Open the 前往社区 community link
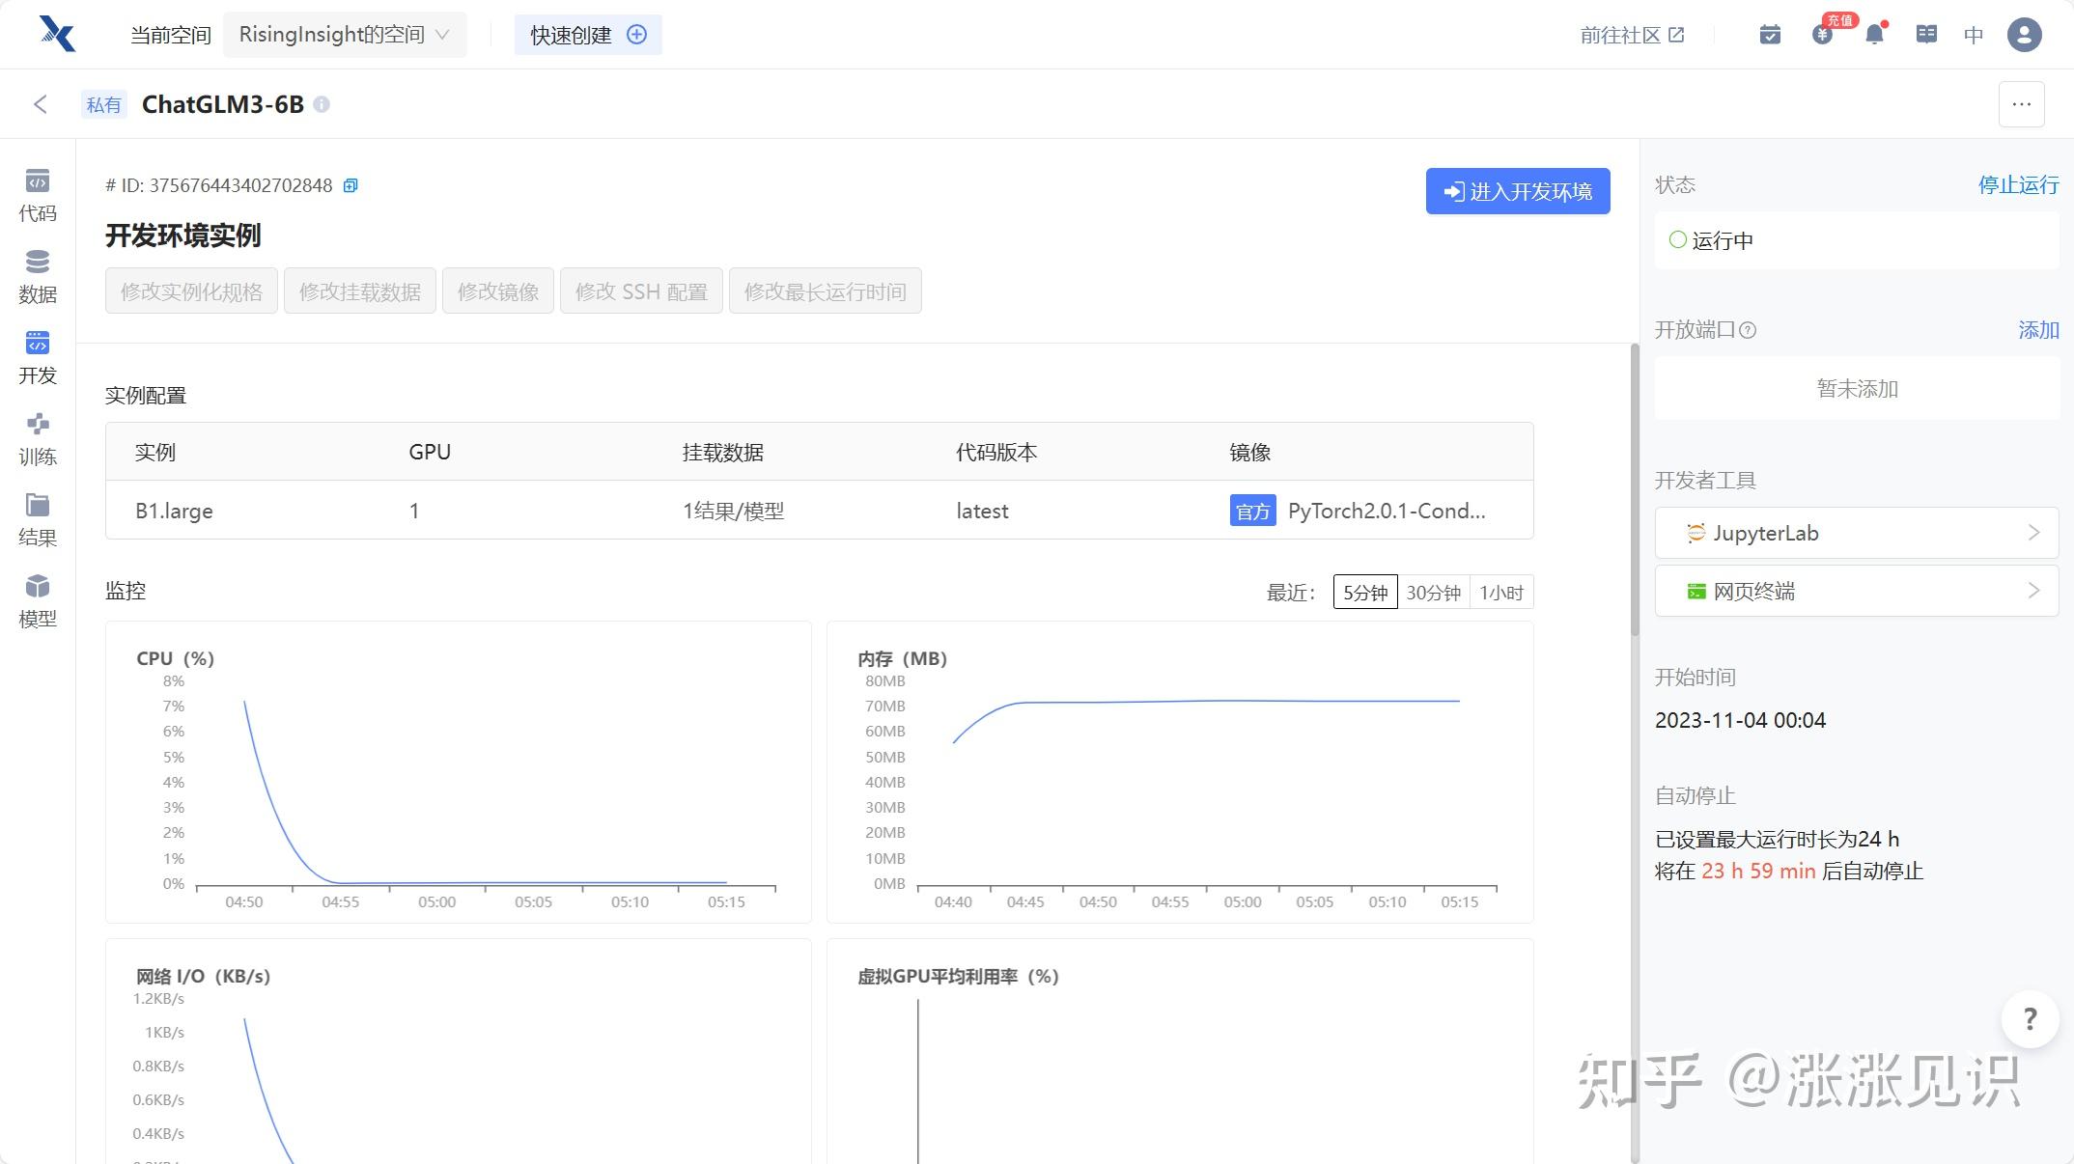The height and width of the screenshot is (1164, 2074). tap(1632, 35)
